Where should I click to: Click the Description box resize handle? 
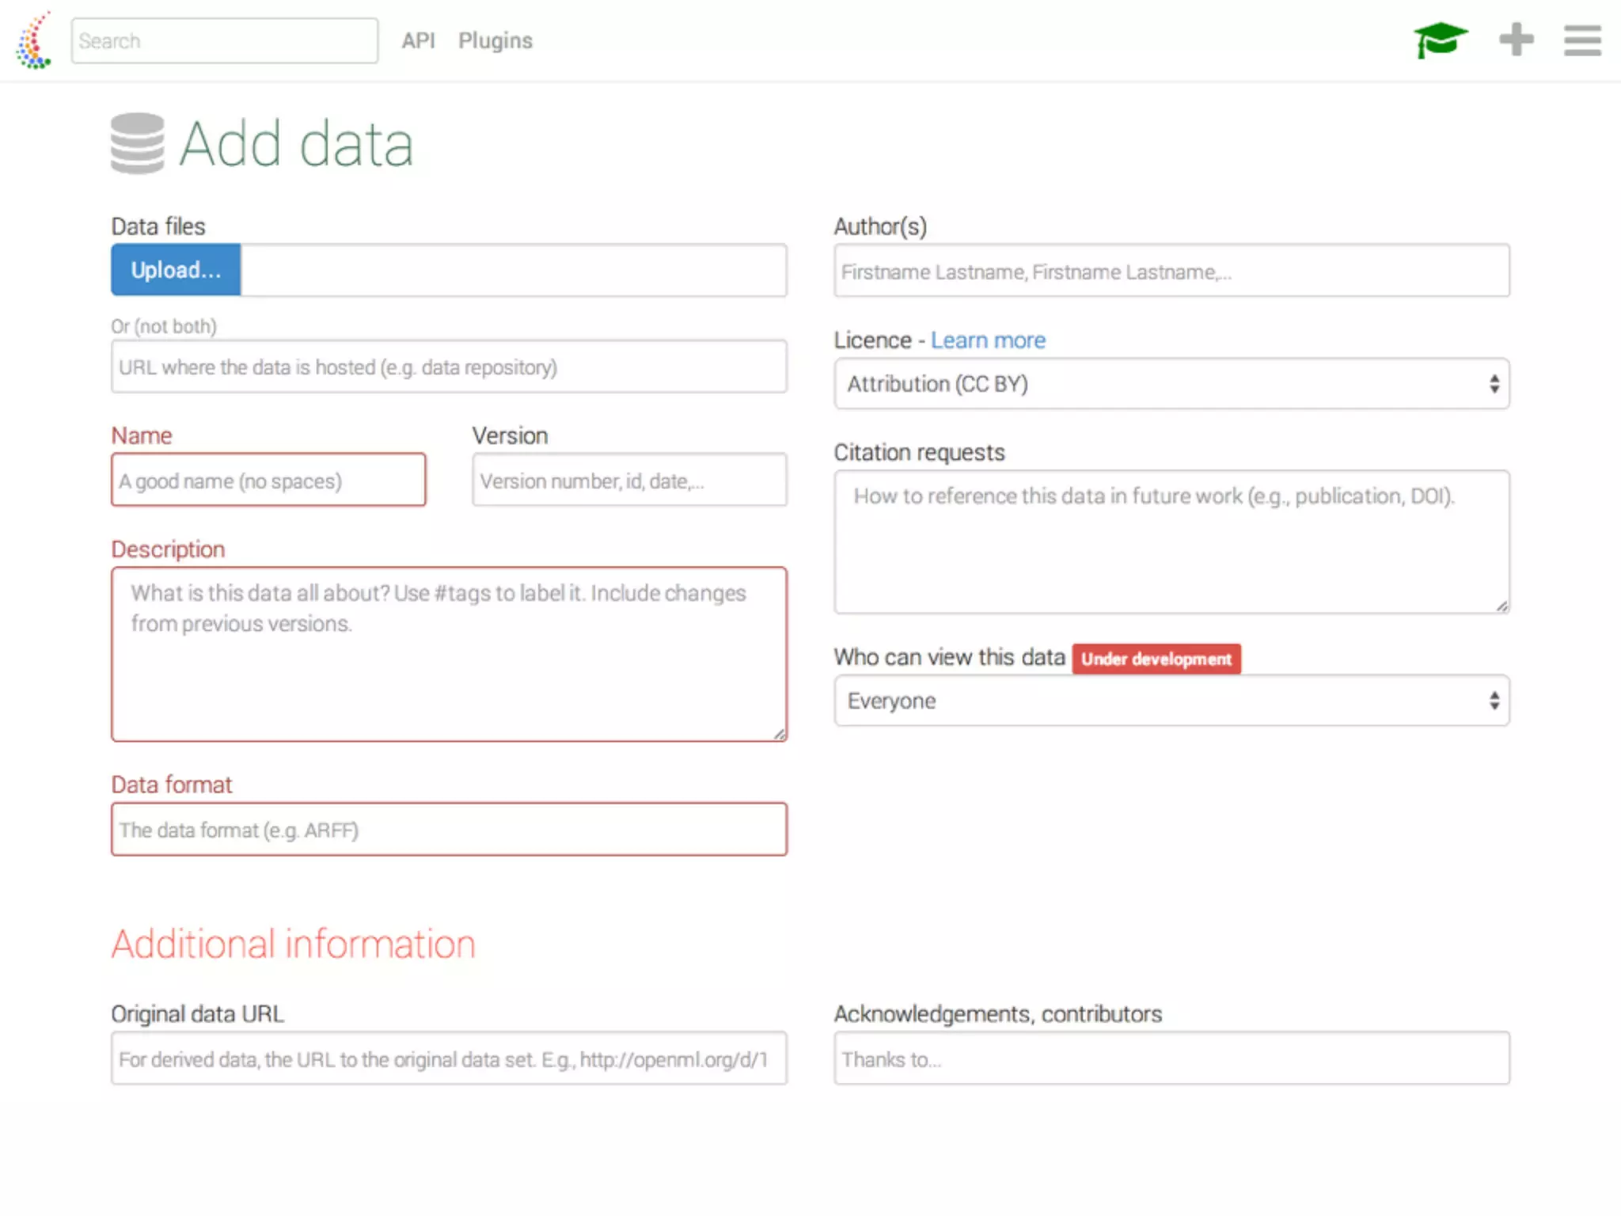780,735
